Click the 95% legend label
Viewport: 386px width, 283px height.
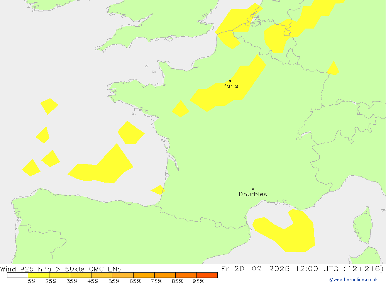point(198,281)
